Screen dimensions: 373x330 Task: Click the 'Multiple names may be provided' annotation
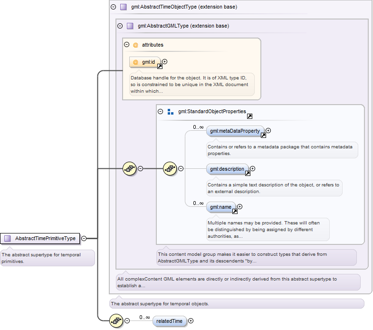coord(268,230)
